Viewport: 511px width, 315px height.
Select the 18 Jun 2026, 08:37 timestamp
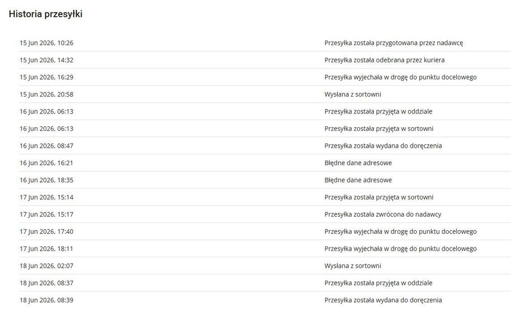click(46, 283)
